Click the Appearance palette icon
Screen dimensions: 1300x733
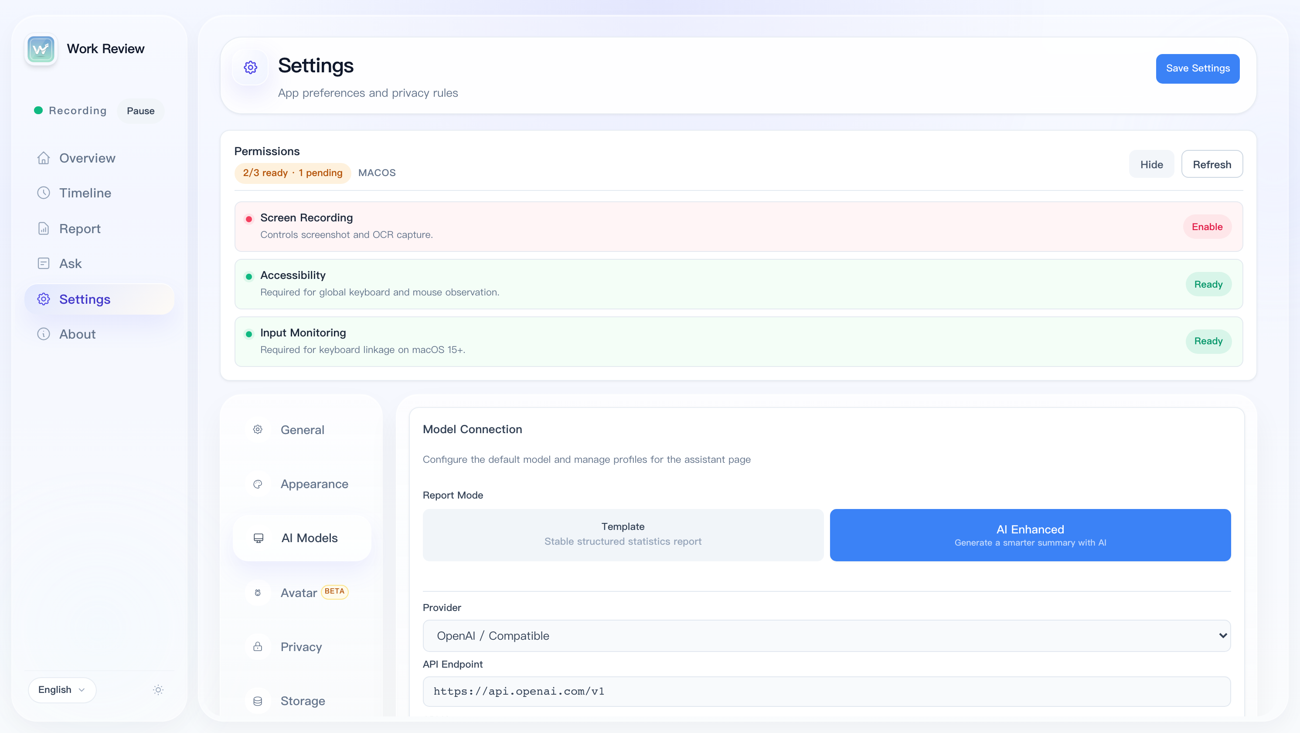pyautogui.click(x=258, y=484)
